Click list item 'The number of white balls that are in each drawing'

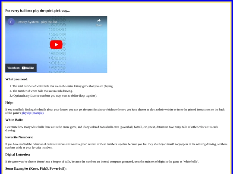(43, 91)
